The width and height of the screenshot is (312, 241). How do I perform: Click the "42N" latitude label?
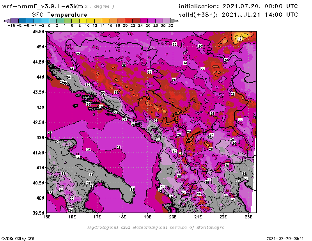point(41,137)
